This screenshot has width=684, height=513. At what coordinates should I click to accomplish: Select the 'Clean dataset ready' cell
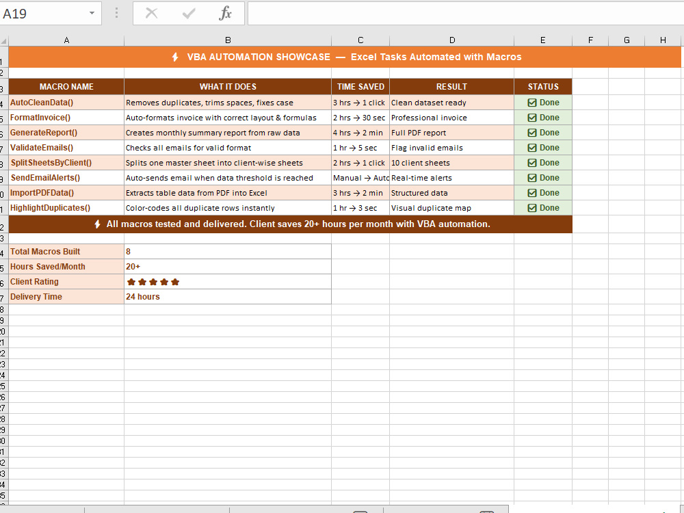(452, 103)
